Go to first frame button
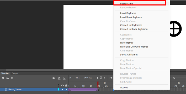Image resolution: width=186 pixels, height=94 pixels. click(111, 78)
